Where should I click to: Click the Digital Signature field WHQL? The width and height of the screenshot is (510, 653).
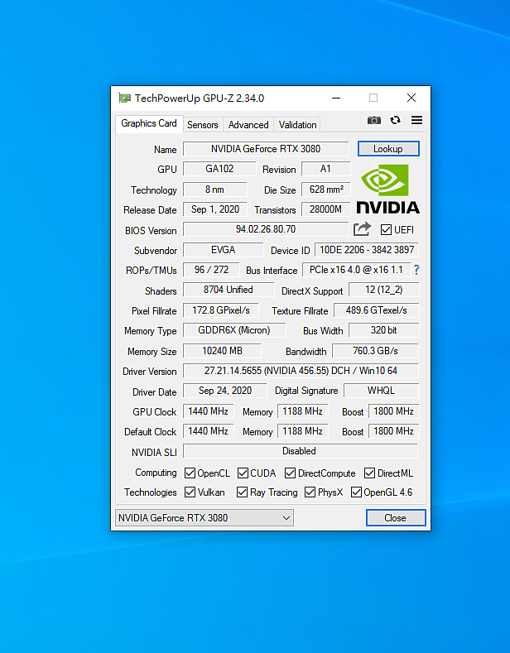381,391
